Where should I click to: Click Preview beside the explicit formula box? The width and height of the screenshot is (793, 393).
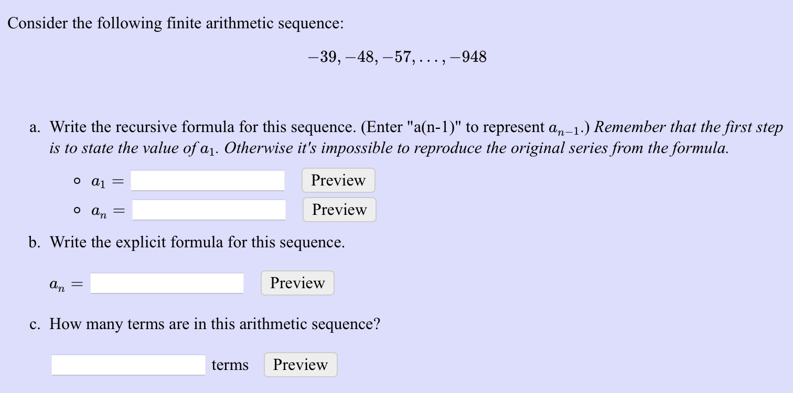point(297,283)
